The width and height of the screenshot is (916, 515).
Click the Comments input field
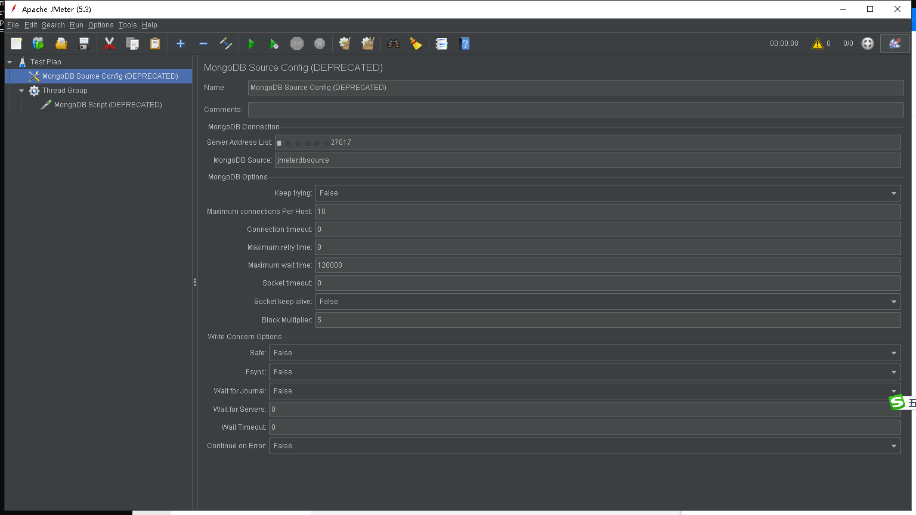(x=576, y=110)
